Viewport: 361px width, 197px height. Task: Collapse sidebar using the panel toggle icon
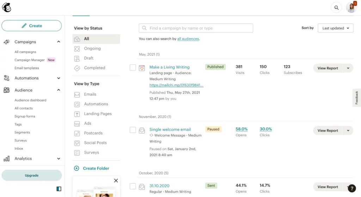(59, 189)
